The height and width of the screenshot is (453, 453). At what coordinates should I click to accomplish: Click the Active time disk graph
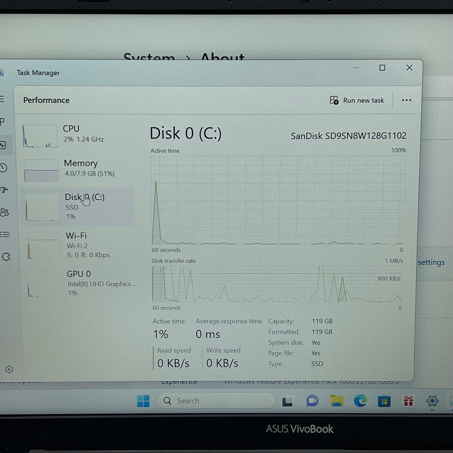278,200
